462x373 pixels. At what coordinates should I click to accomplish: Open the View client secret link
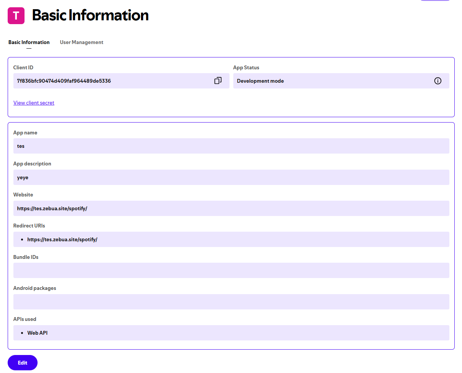34,103
